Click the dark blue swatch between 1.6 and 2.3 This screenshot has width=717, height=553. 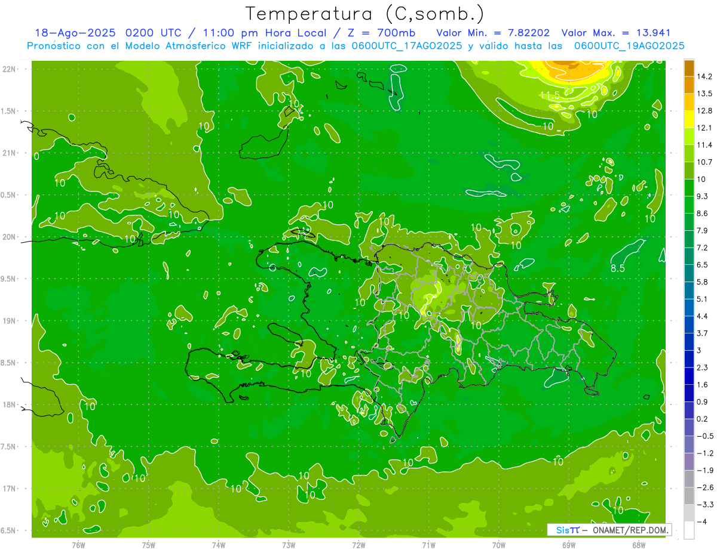coord(689,376)
